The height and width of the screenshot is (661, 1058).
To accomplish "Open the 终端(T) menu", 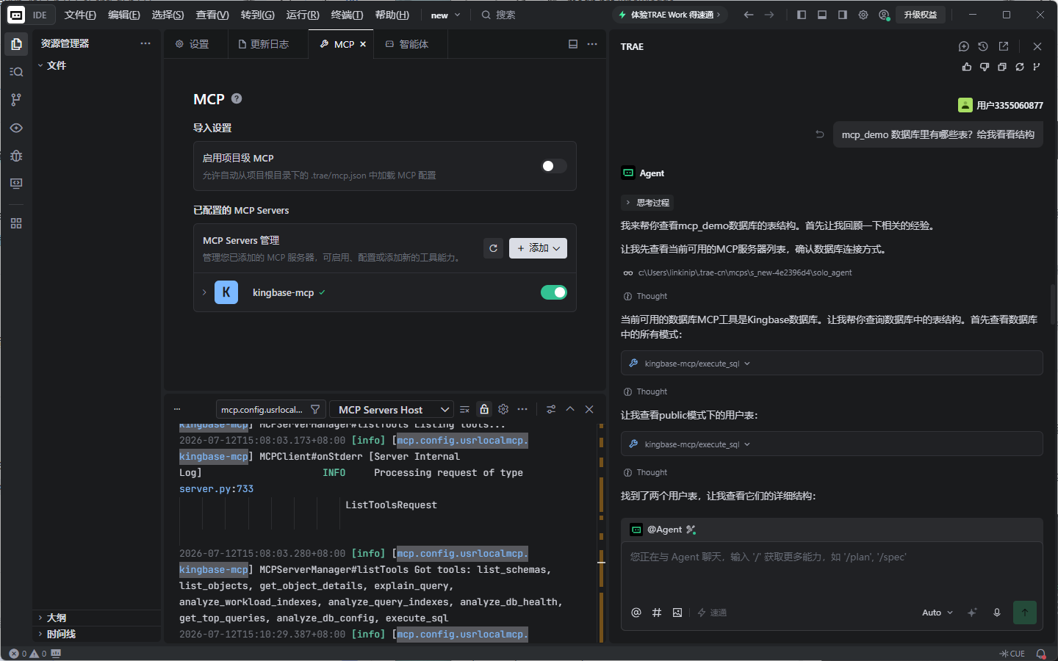I will (347, 15).
